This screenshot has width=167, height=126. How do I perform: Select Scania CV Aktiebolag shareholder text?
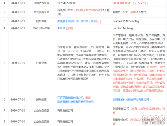(126, 21)
